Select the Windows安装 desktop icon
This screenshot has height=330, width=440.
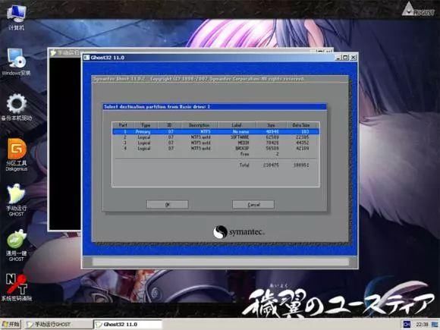[16, 61]
